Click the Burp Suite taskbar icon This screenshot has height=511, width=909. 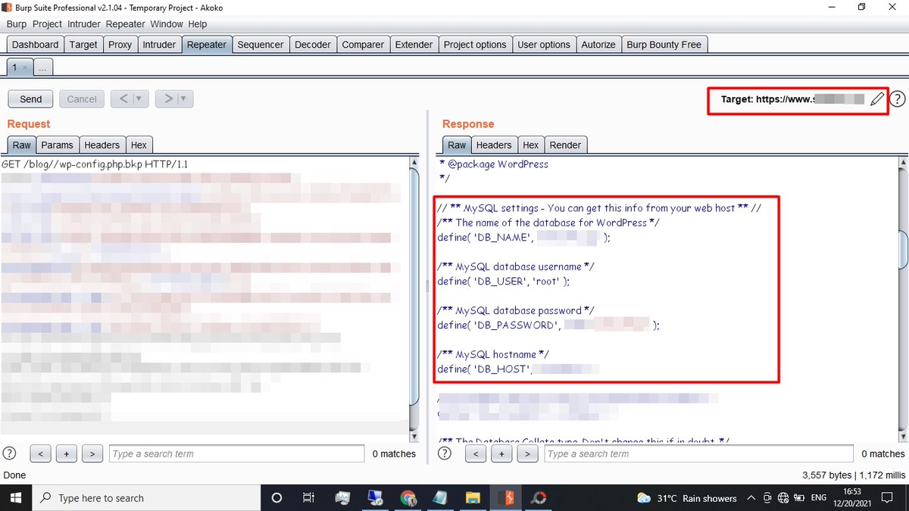[x=506, y=497]
